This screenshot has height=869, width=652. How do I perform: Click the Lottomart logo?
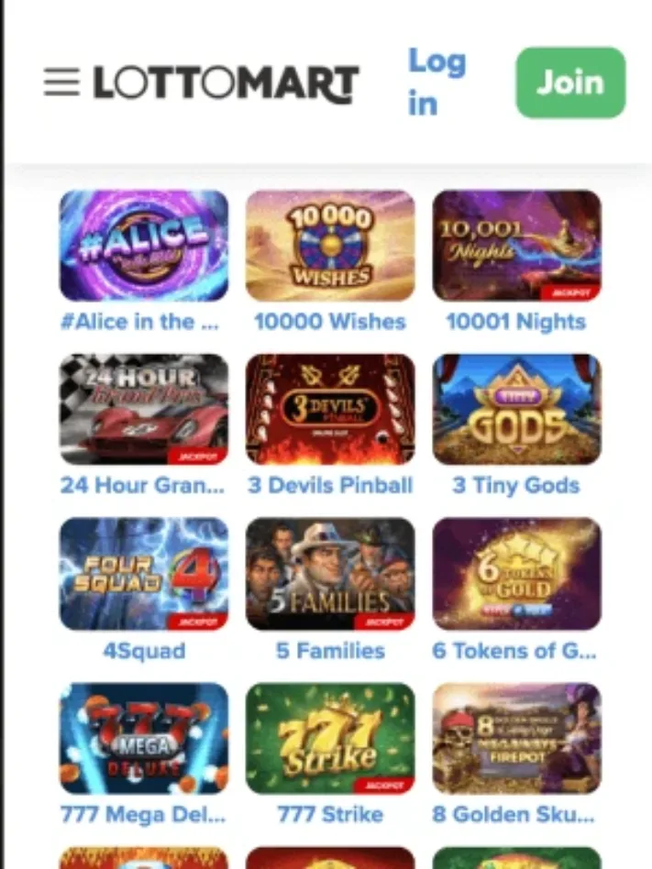coord(227,83)
